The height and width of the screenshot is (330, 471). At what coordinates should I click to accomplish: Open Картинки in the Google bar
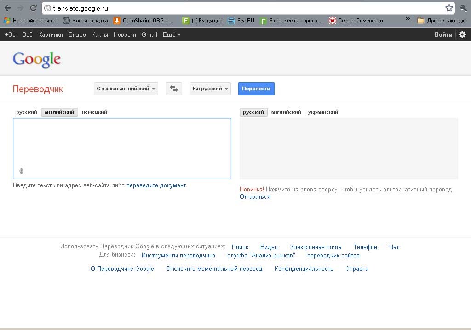pos(51,35)
